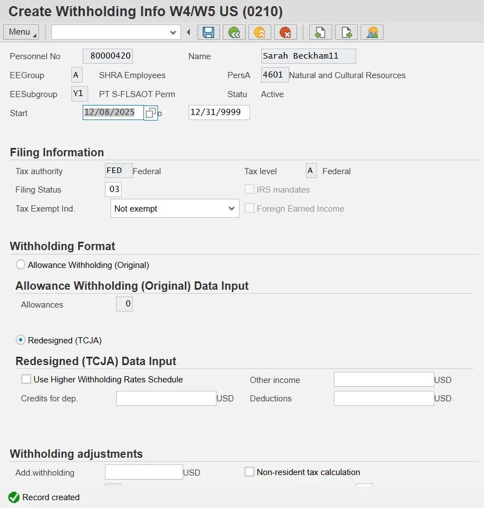This screenshot has height=508, width=484.
Task: Click the Tax authority FED field
Action: [x=119, y=171]
